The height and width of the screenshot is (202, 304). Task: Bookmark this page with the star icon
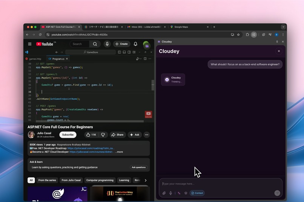238,35
